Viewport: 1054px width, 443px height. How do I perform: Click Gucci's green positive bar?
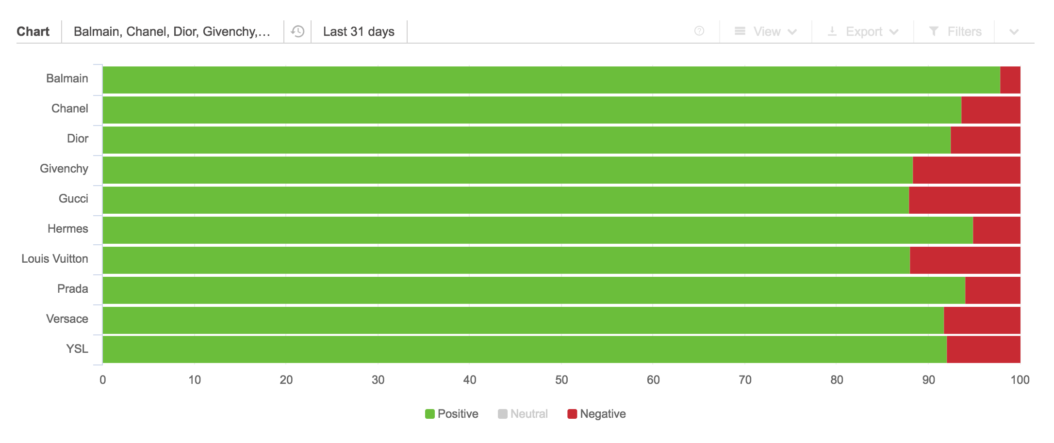point(506,200)
